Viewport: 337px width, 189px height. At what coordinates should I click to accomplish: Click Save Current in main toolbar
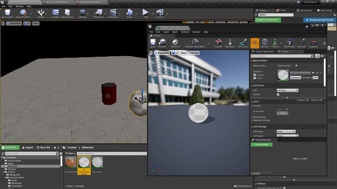[x=7, y=14]
